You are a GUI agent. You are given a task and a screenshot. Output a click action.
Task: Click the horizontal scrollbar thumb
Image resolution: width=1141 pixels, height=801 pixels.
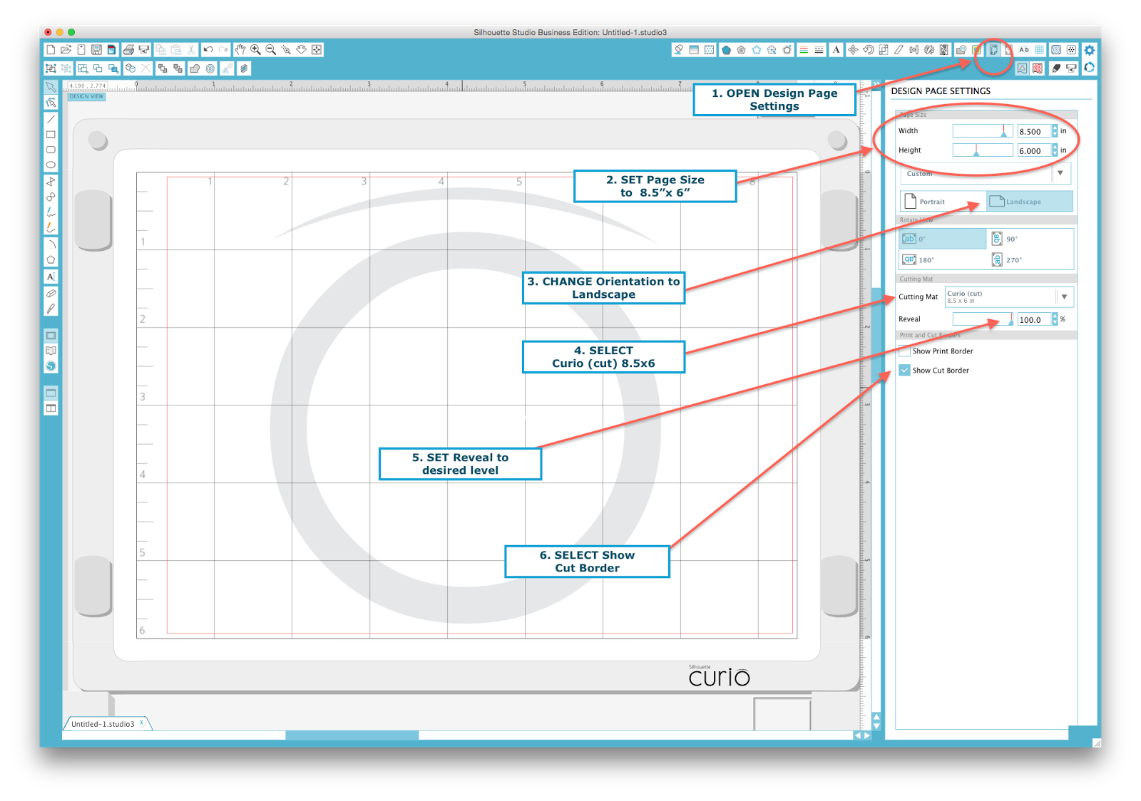(352, 735)
